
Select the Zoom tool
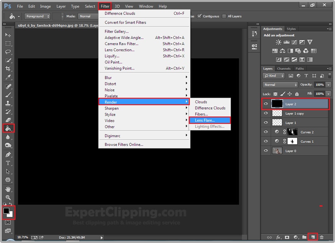[8, 197]
